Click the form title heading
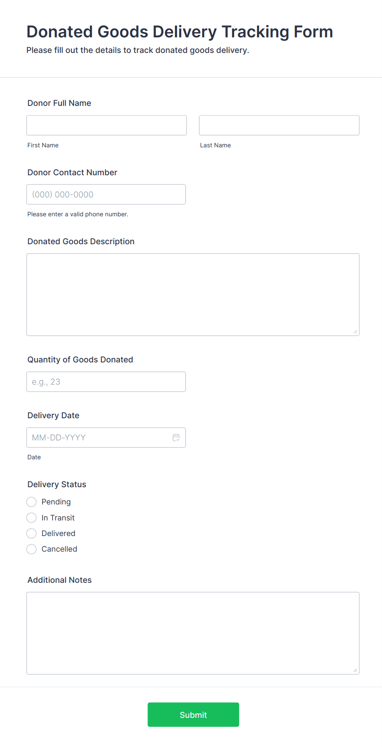Viewport: 382px width, 747px height. point(179,32)
